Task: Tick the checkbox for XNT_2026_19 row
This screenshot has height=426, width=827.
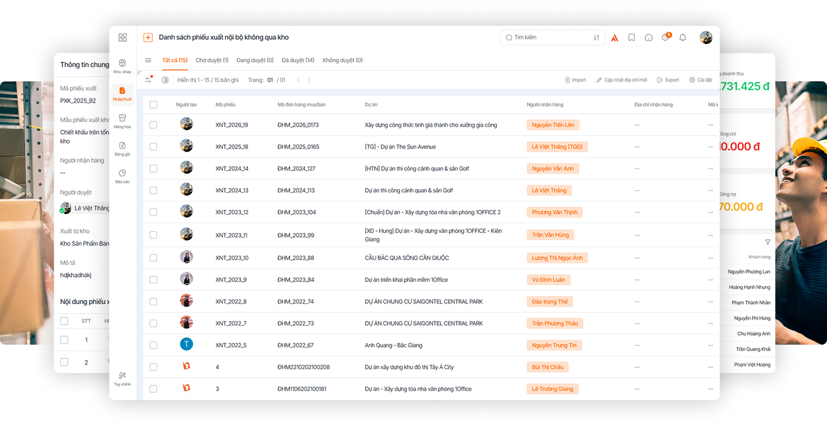Action: pos(153,125)
